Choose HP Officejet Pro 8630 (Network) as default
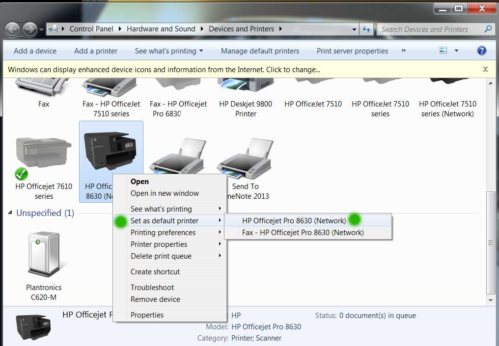 (294, 220)
